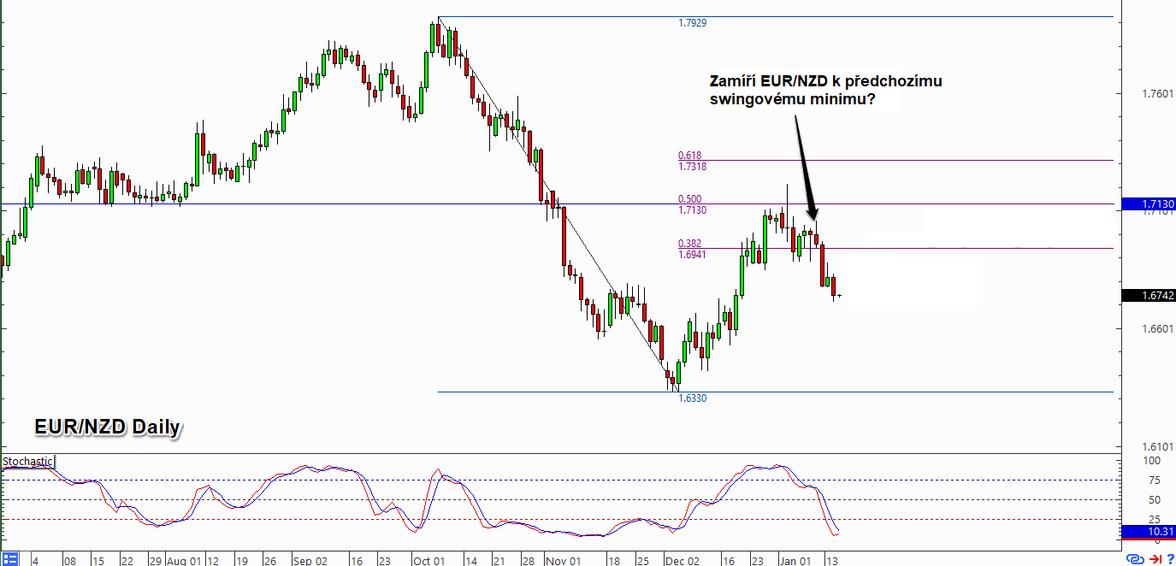
Task: Click 1.6101 on the price axis
Action: click(x=1157, y=447)
